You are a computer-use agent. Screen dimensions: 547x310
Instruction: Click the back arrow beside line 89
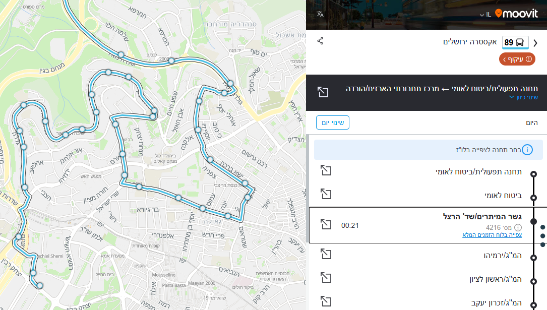pyautogui.click(x=535, y=43)
